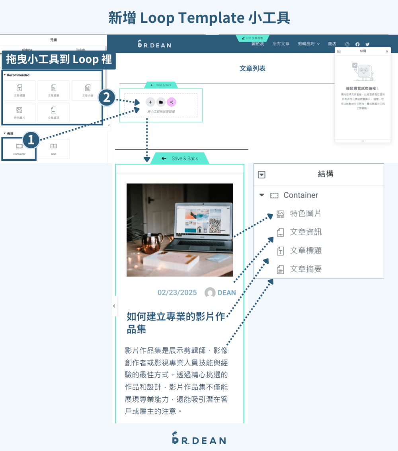Screen dimensions: 398x451
Task: Select the 文章標題 widget icon
Action: pos(20,90)
